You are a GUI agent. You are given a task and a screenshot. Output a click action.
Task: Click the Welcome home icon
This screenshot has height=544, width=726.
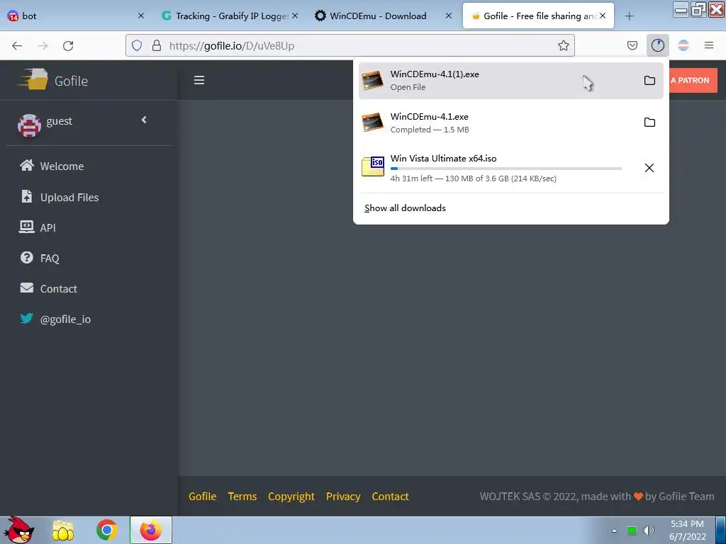[x=27, y=165]
